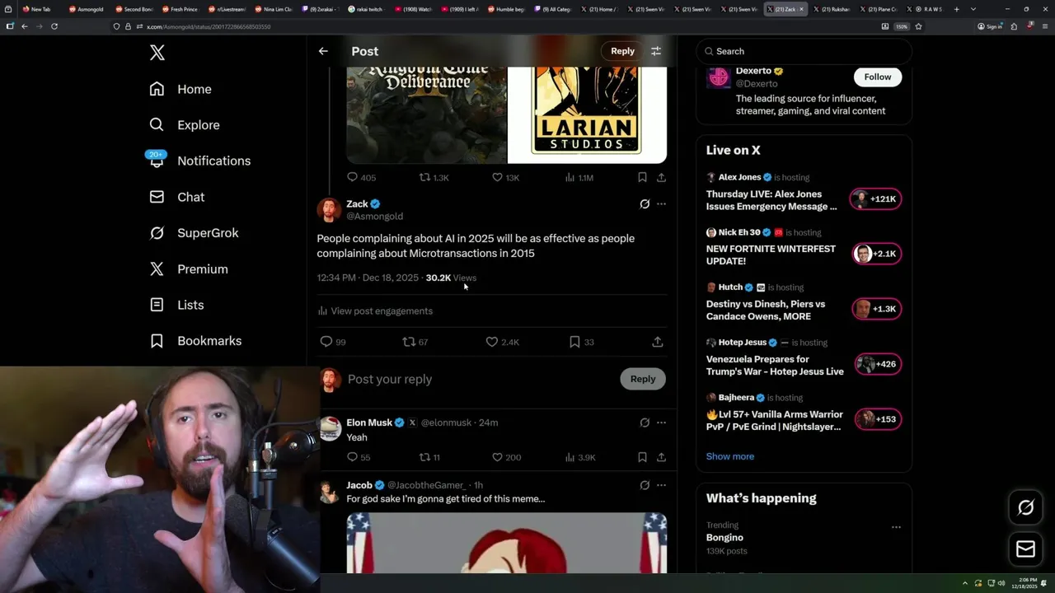The width and height of the screenshot is (1055, 593).
Task: Open more options on the Bongino trend
Action: tap(896, 527)
